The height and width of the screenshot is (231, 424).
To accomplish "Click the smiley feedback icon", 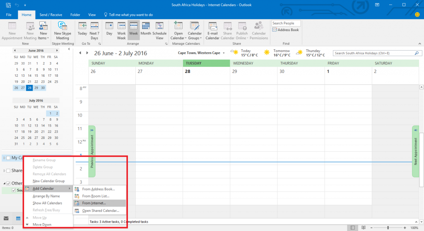I will click(417, 15).
